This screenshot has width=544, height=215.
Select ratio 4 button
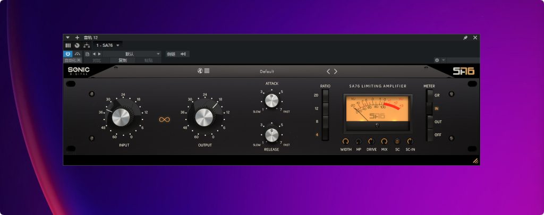pyautogui.click(x=325, y=134)
